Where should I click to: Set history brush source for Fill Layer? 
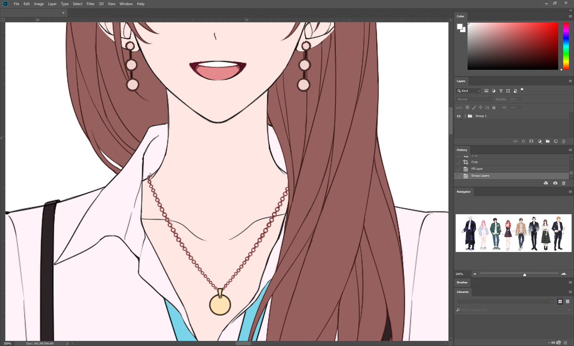coord(458,169)
